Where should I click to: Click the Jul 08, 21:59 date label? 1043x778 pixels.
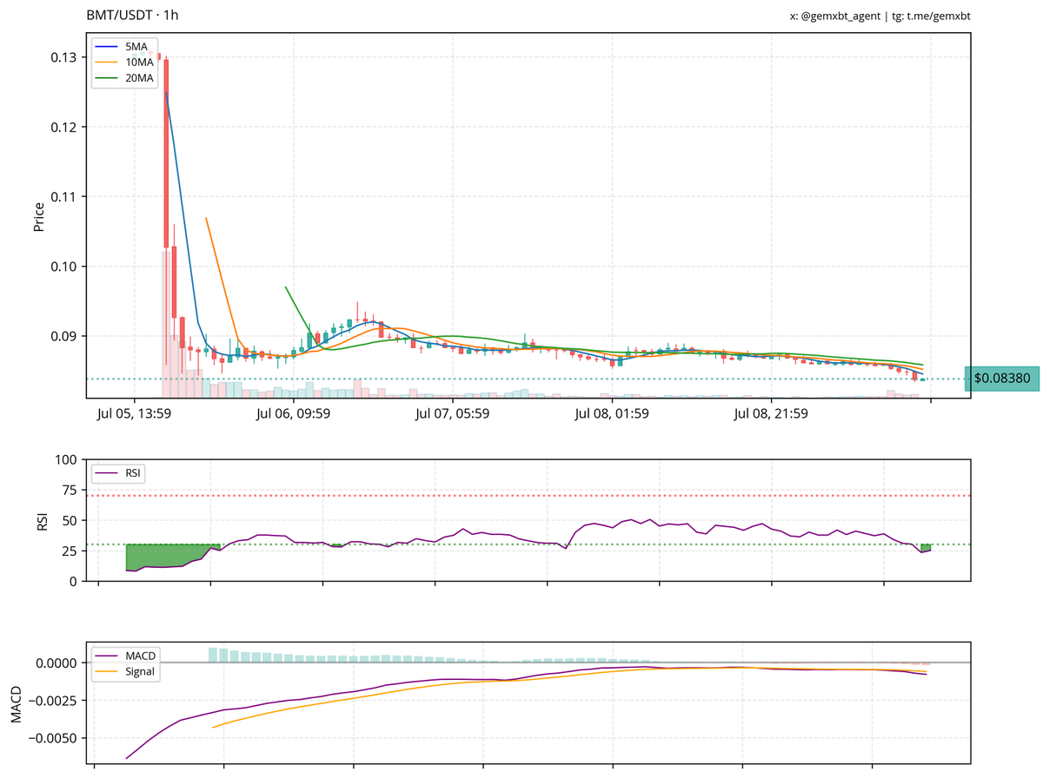[x=771, y=414]
